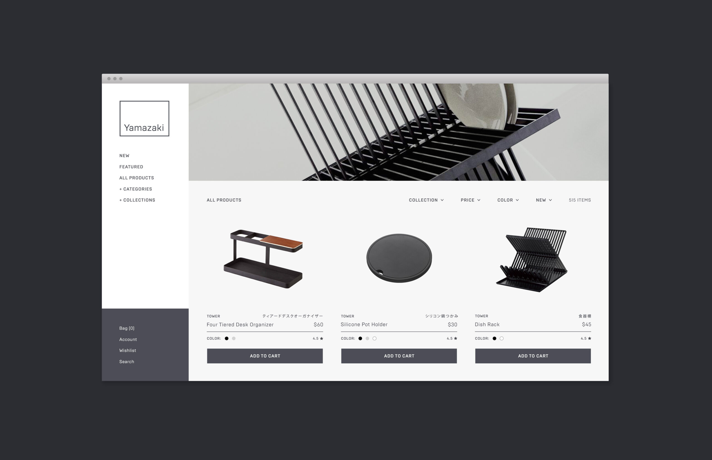Expand the NEW dropdown filter
Image resolution: width=712 pixels, height=460 pixels.
pos(544,200)
